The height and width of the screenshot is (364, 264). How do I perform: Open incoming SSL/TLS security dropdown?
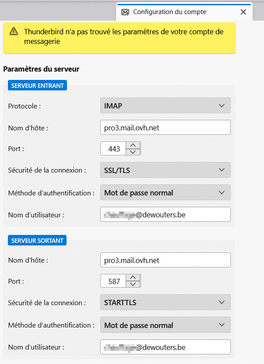(165, 170)
